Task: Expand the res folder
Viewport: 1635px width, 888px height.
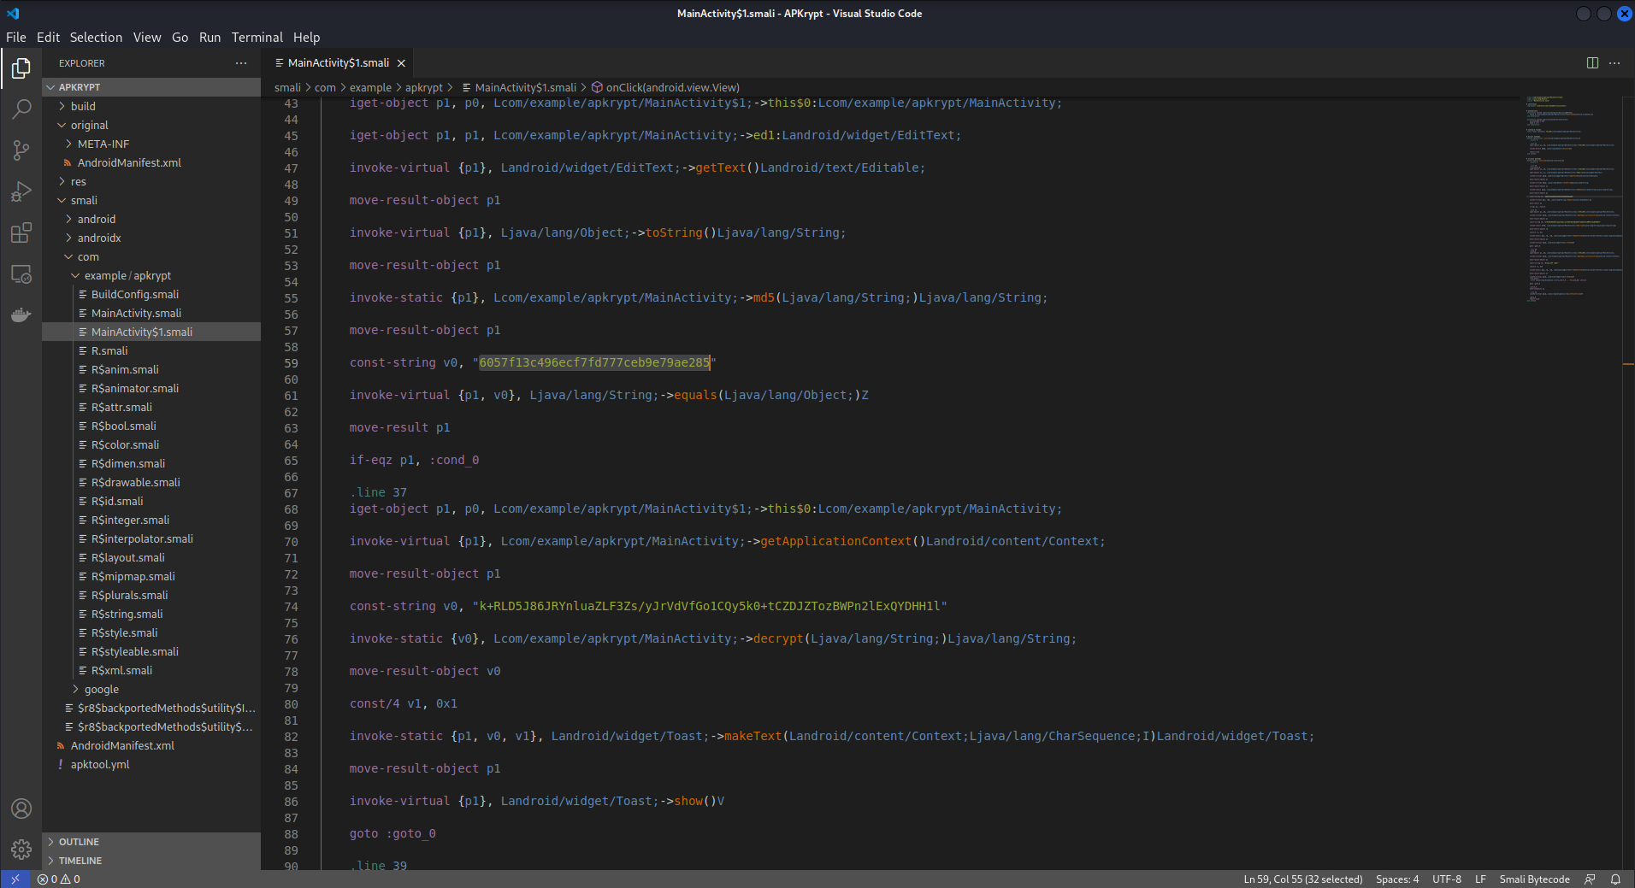Action: tap(151, 181)
